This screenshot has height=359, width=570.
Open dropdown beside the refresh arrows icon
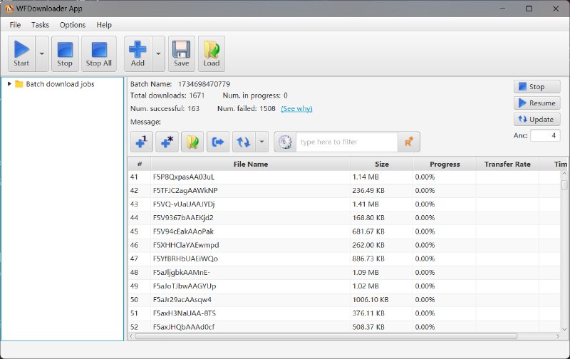(261, 142)
